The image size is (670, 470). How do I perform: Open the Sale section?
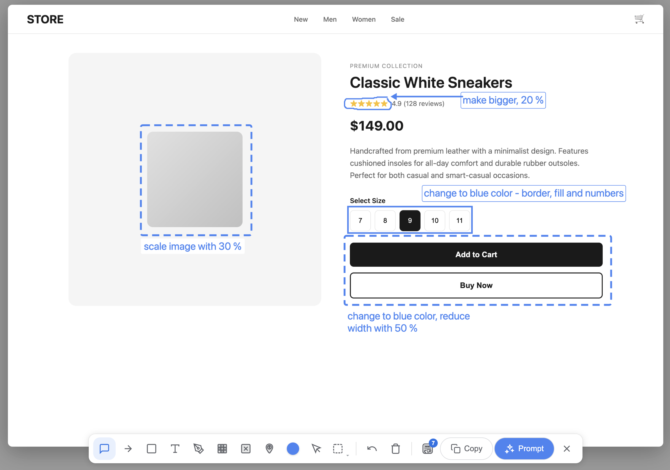398,19
